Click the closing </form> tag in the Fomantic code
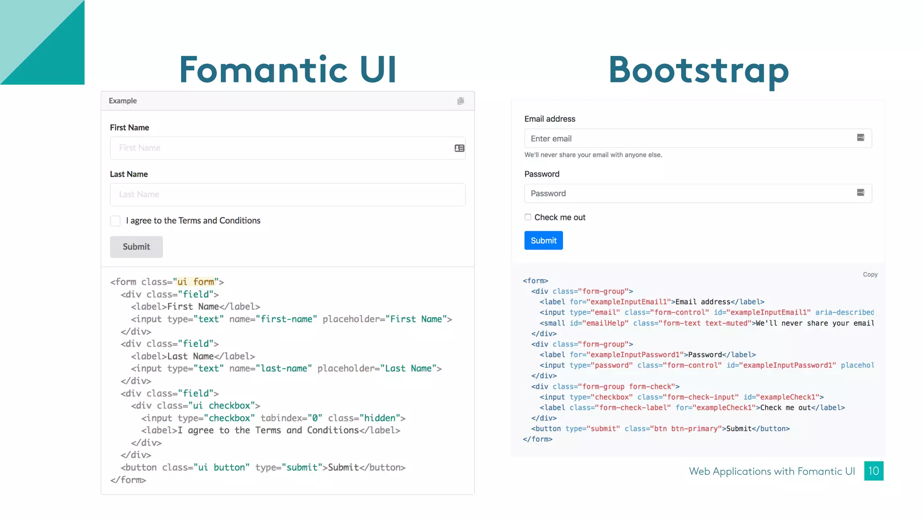Image resolution: width=922 pixels, height=519 pixels. click(x=128, y=480)
